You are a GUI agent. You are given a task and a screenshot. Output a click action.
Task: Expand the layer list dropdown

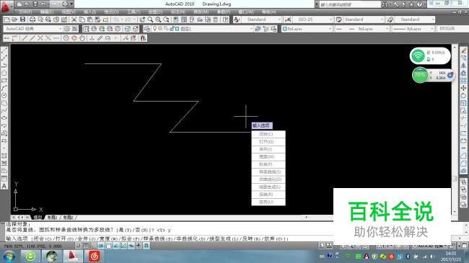click(251, 29)
